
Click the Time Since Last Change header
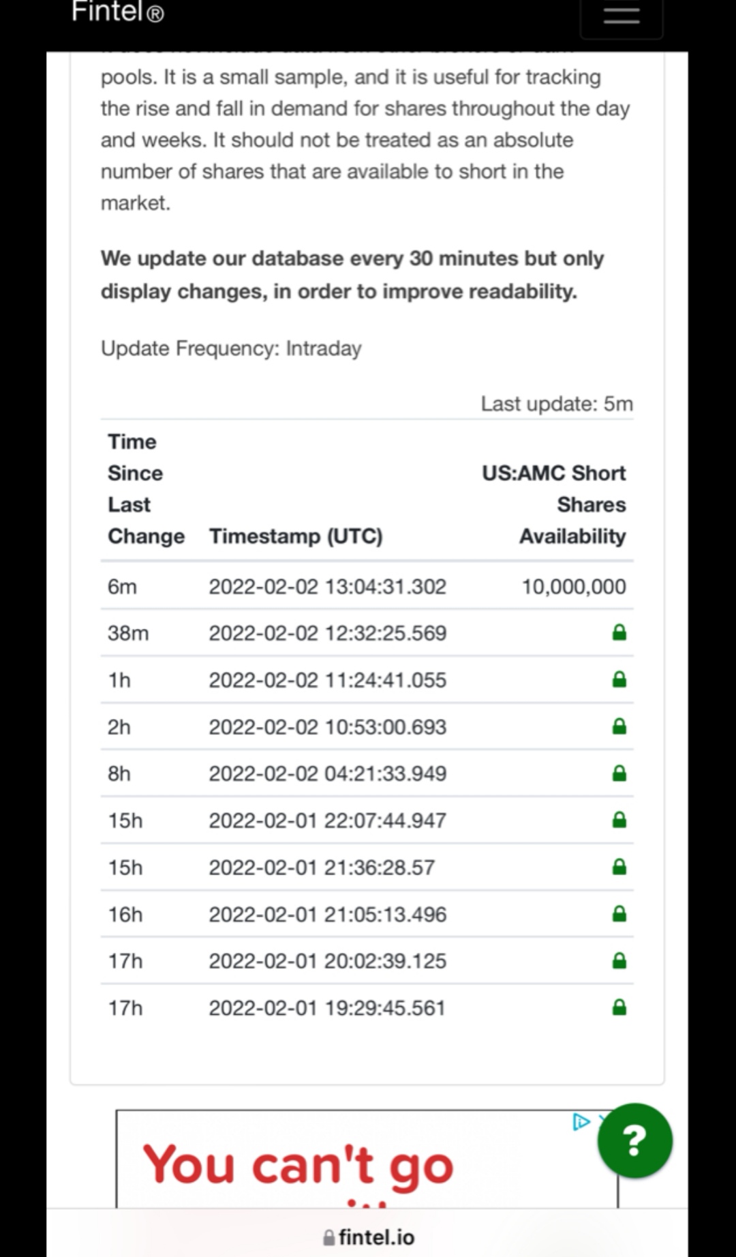146,489
